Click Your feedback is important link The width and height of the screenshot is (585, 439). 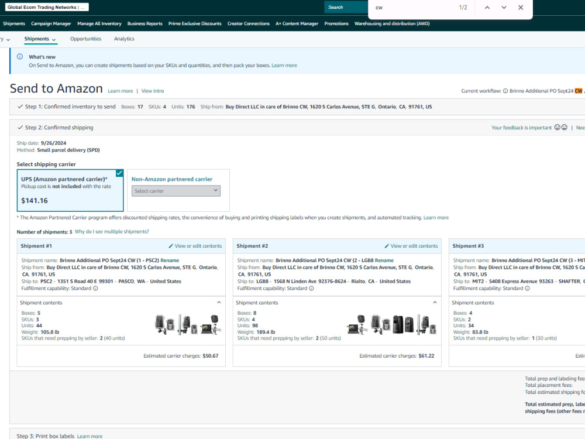[522, 128]
